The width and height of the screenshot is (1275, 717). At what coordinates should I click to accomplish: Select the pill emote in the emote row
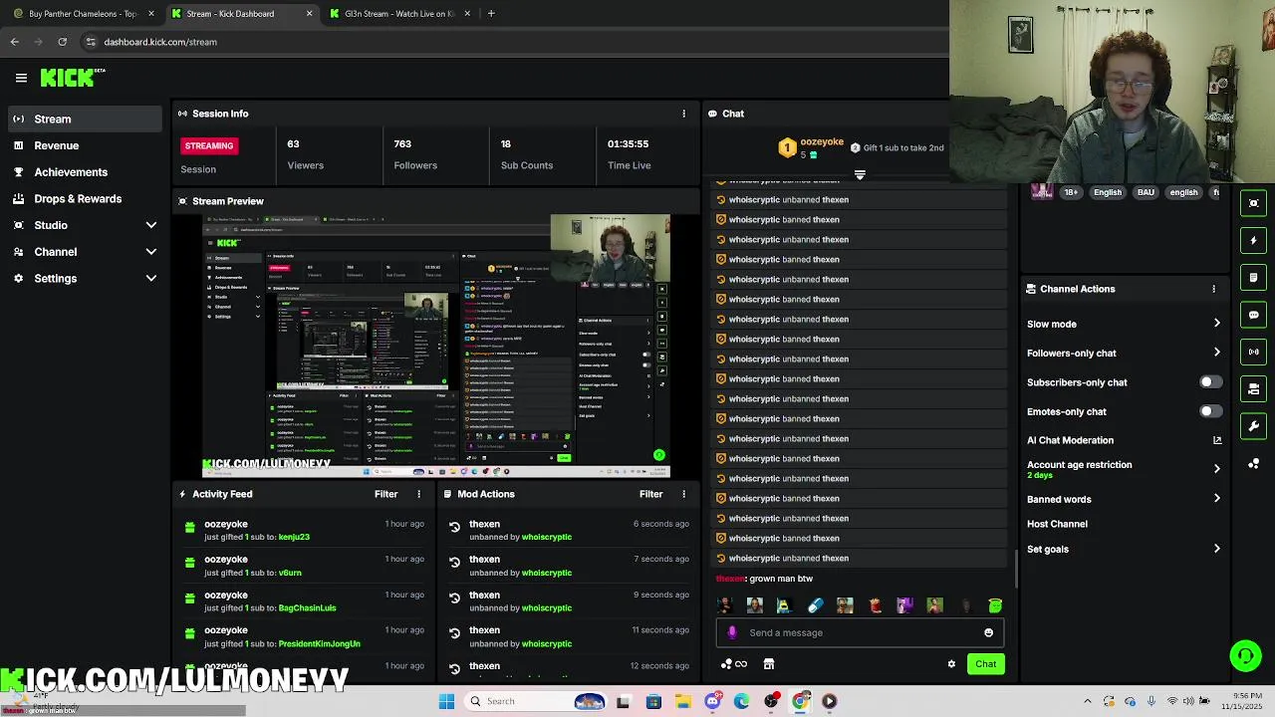815,605
